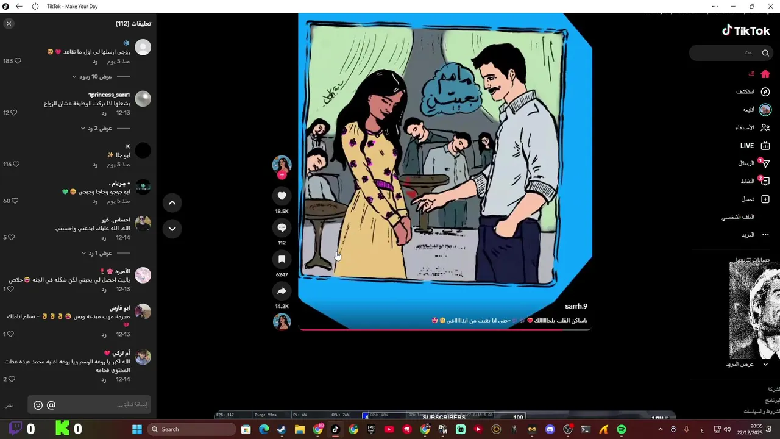Open File Explorer from the taskbar
Viewport: 780px width, 439px height.
coord(299,429)
